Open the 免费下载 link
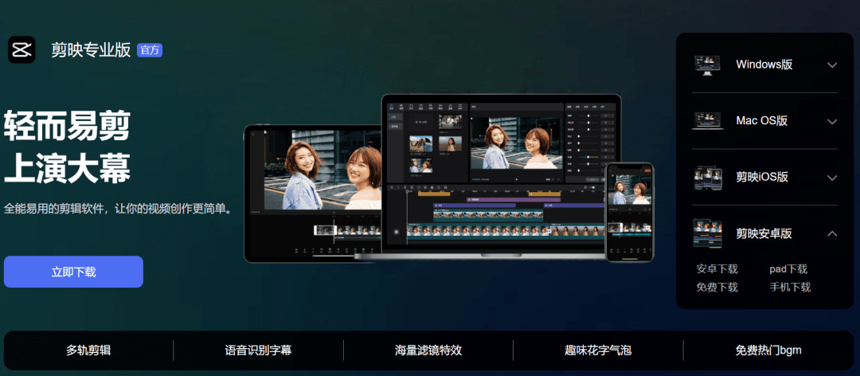This screenshot has height=376, width=860. (717, 287)
